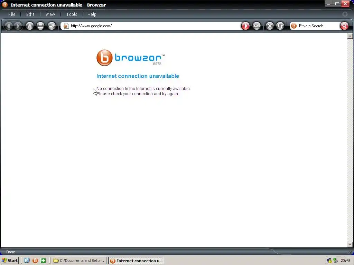354x265 pixels.
Task: Minimize the Browzar window
Action: 329,4
